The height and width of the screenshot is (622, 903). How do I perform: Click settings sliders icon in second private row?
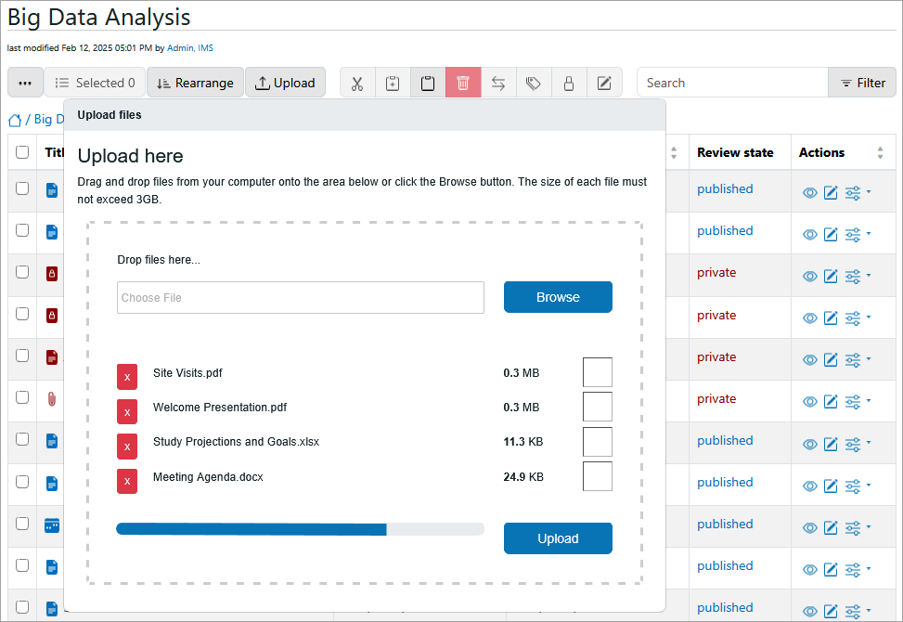[853, 317]
